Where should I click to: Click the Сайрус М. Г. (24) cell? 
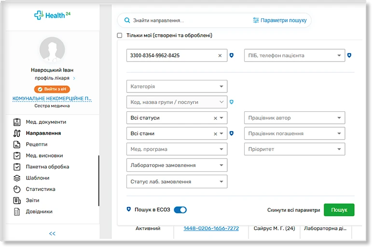[x=274, y=228]
